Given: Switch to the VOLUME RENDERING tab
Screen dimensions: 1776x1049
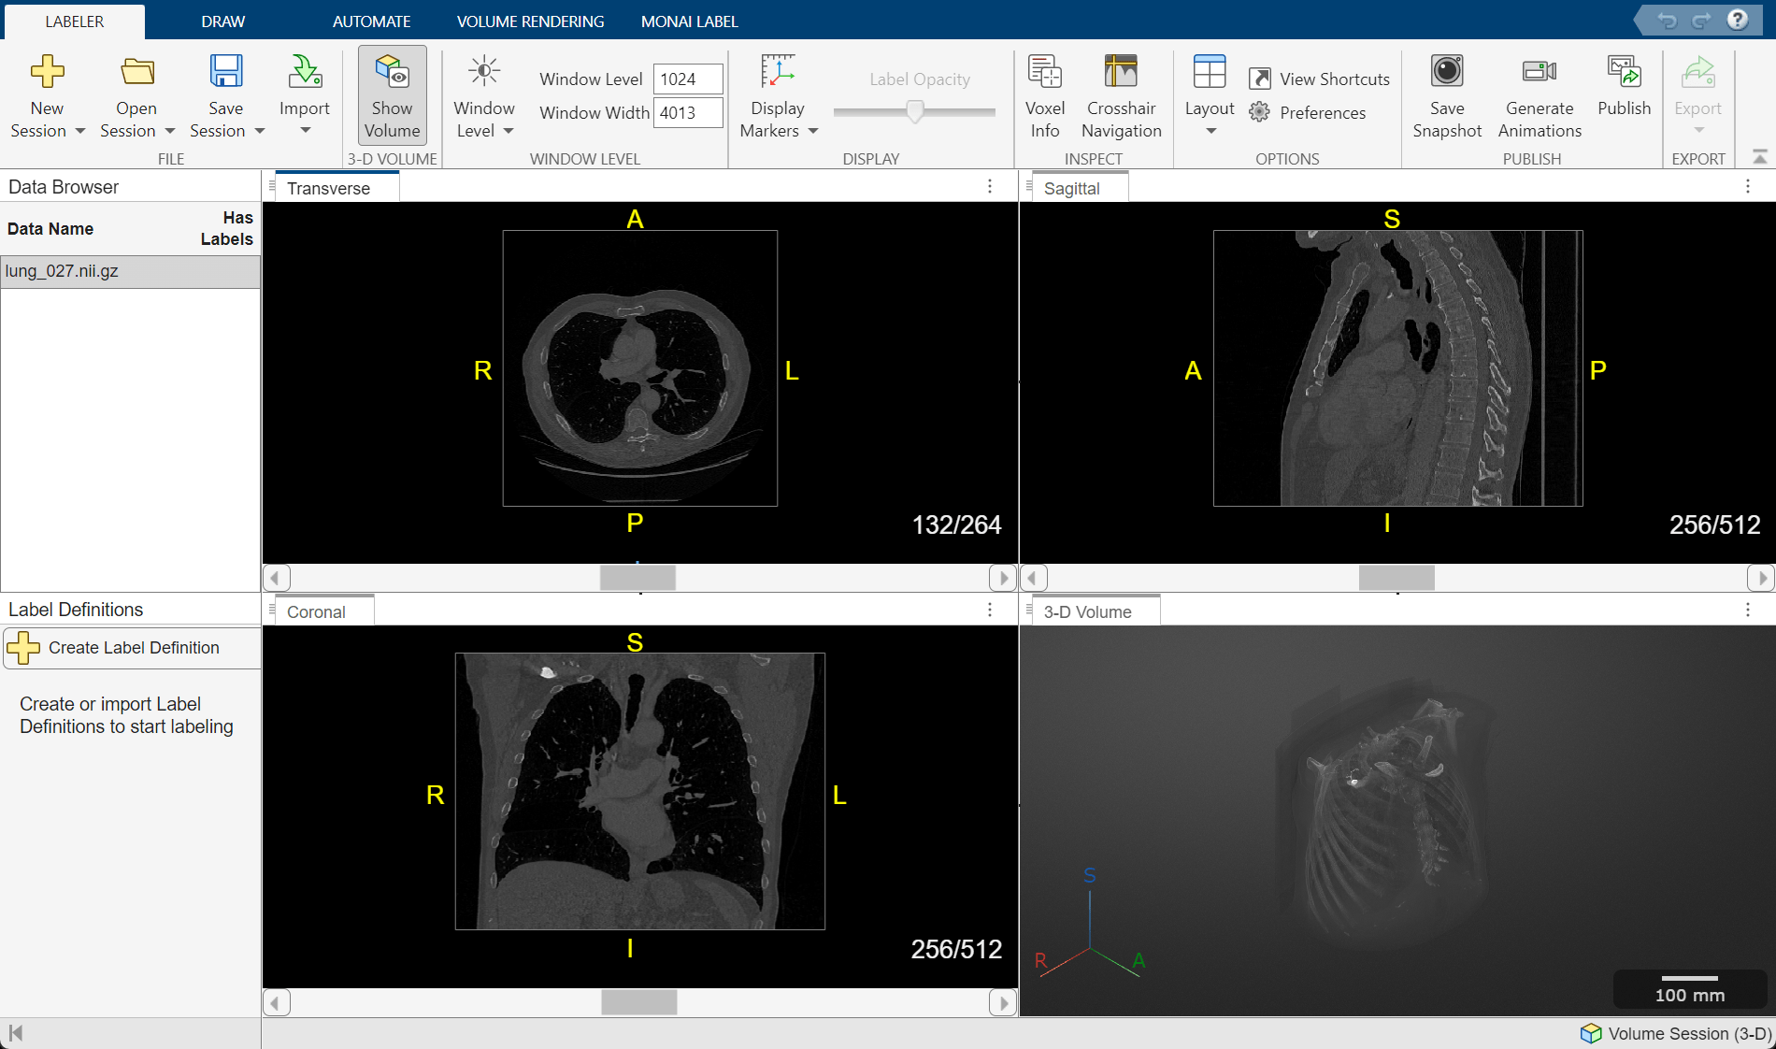Looking at the screenshot, I should (529, 21).
